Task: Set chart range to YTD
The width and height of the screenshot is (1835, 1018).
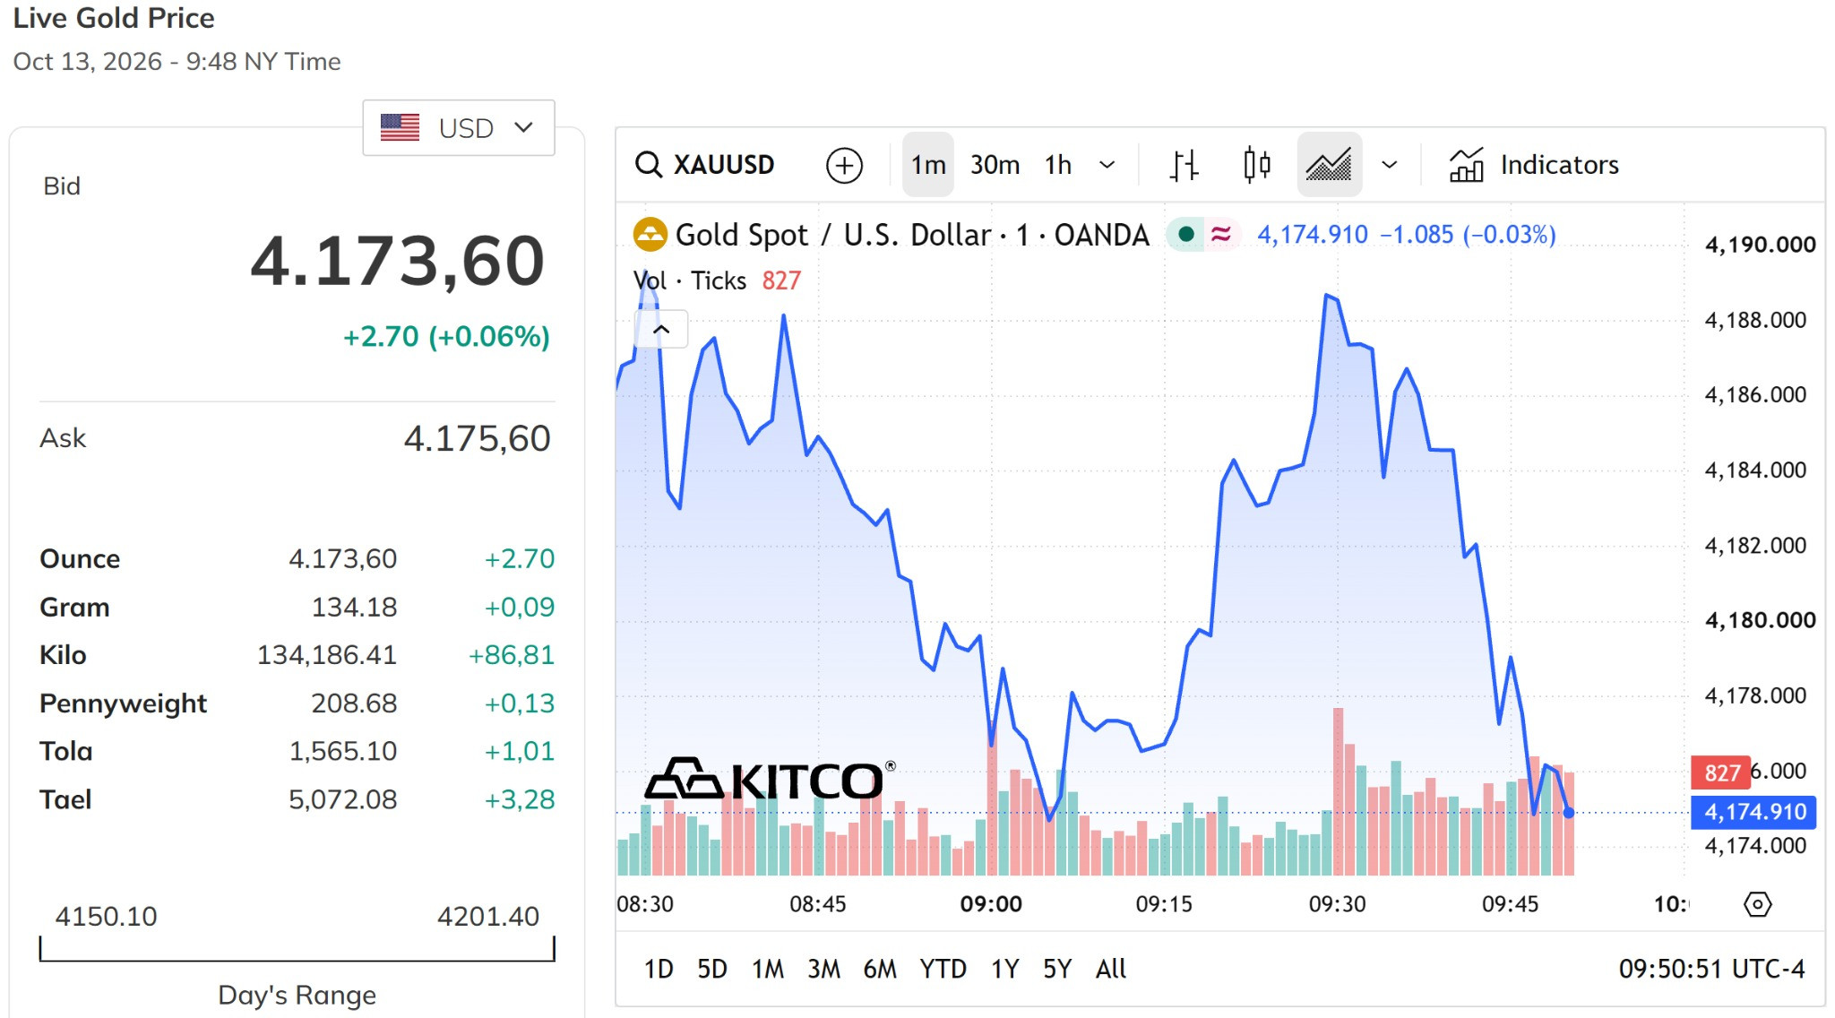Action: (943, 969)
